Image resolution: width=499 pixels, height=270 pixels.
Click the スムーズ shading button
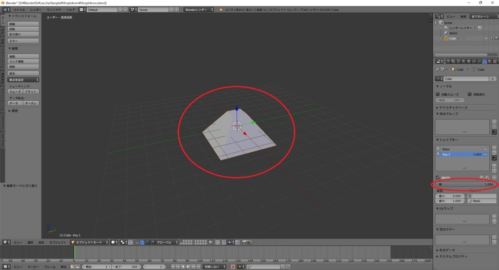click(15, 91)
